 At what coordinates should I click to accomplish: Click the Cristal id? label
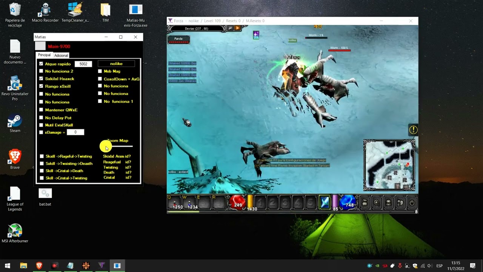117,178
